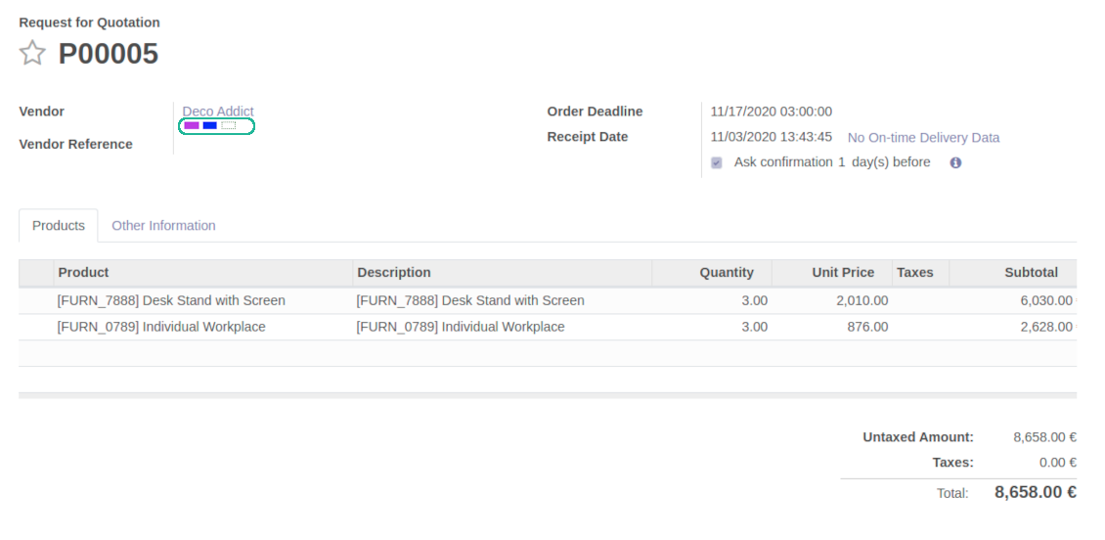This screenshot has width=1105, height=540.
Task: Sort by the Quantity column header
Action: pyautogui.click(x=712, y=273)
